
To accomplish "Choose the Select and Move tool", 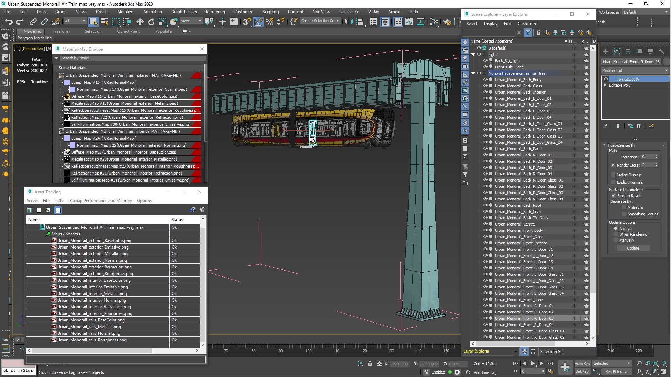I will 140,22.
